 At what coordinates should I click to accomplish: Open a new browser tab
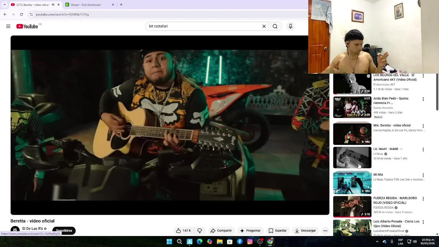click(121, 5)
